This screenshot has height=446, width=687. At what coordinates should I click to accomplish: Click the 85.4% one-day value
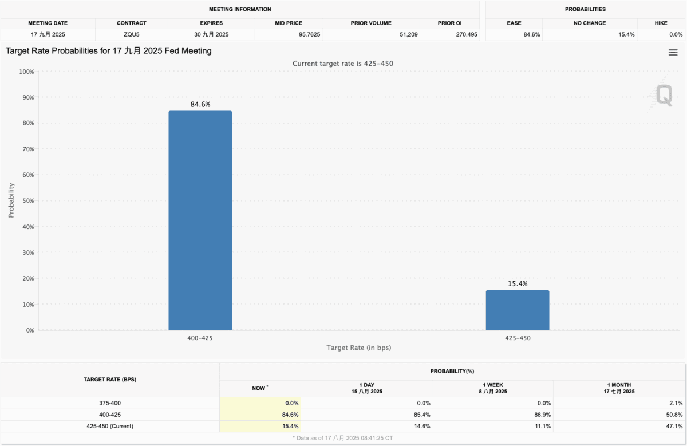point(421,415)
